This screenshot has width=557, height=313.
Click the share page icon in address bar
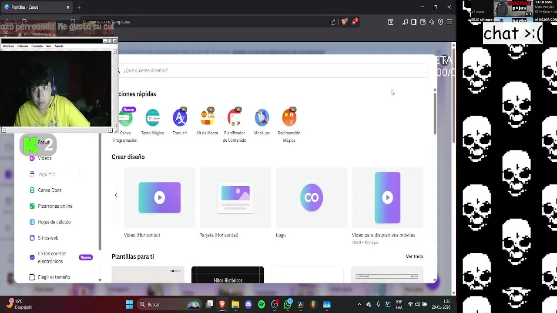point(333,22)
